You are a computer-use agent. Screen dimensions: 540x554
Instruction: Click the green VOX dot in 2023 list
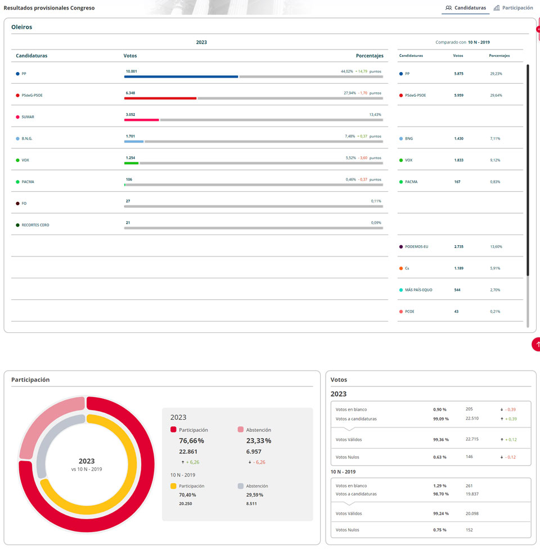(17, 160)
